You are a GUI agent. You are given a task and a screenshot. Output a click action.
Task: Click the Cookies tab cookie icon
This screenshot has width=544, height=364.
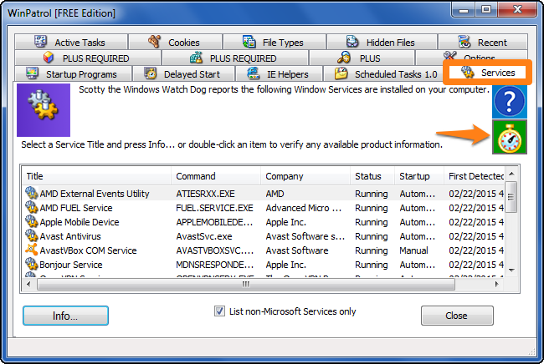point(154,42)
